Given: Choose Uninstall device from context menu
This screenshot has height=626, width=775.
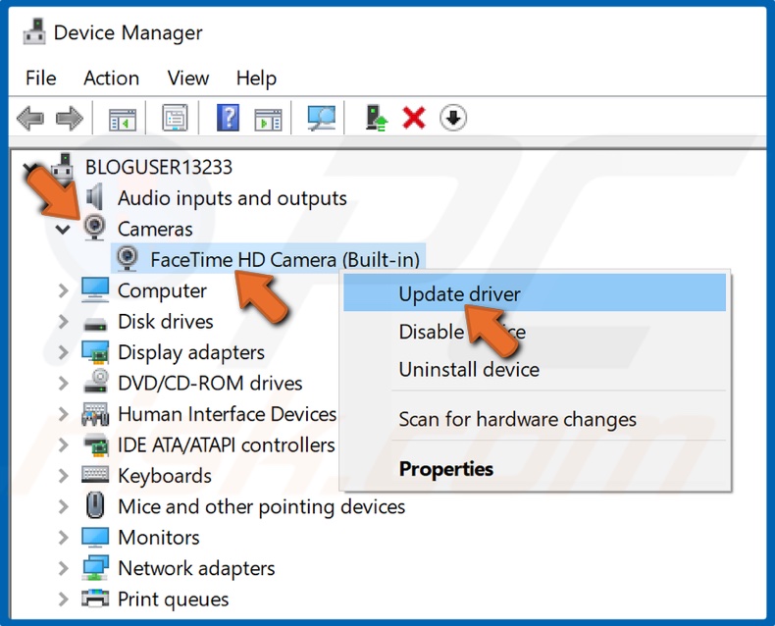Looking at the screenshot, I should [535, 369].
